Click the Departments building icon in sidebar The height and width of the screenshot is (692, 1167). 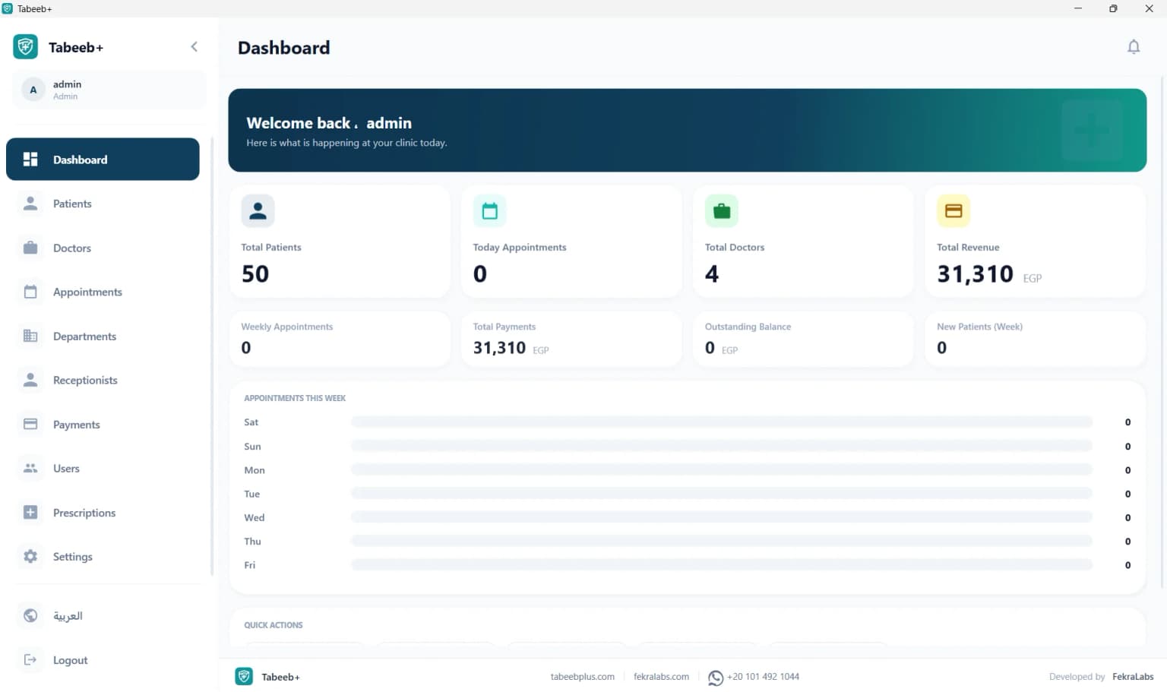click(x=30, y=336)
